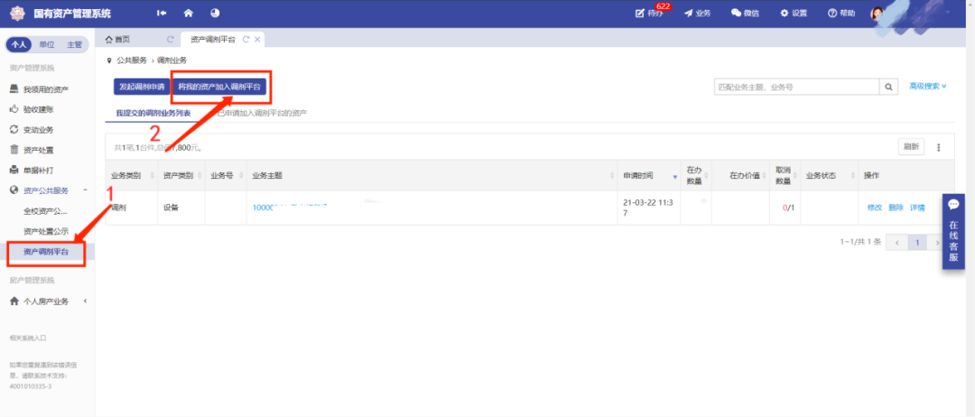Viewport: 975px width, 417px height.
Task: Switch to 主管 view toggle
Action: pos(74,44)
